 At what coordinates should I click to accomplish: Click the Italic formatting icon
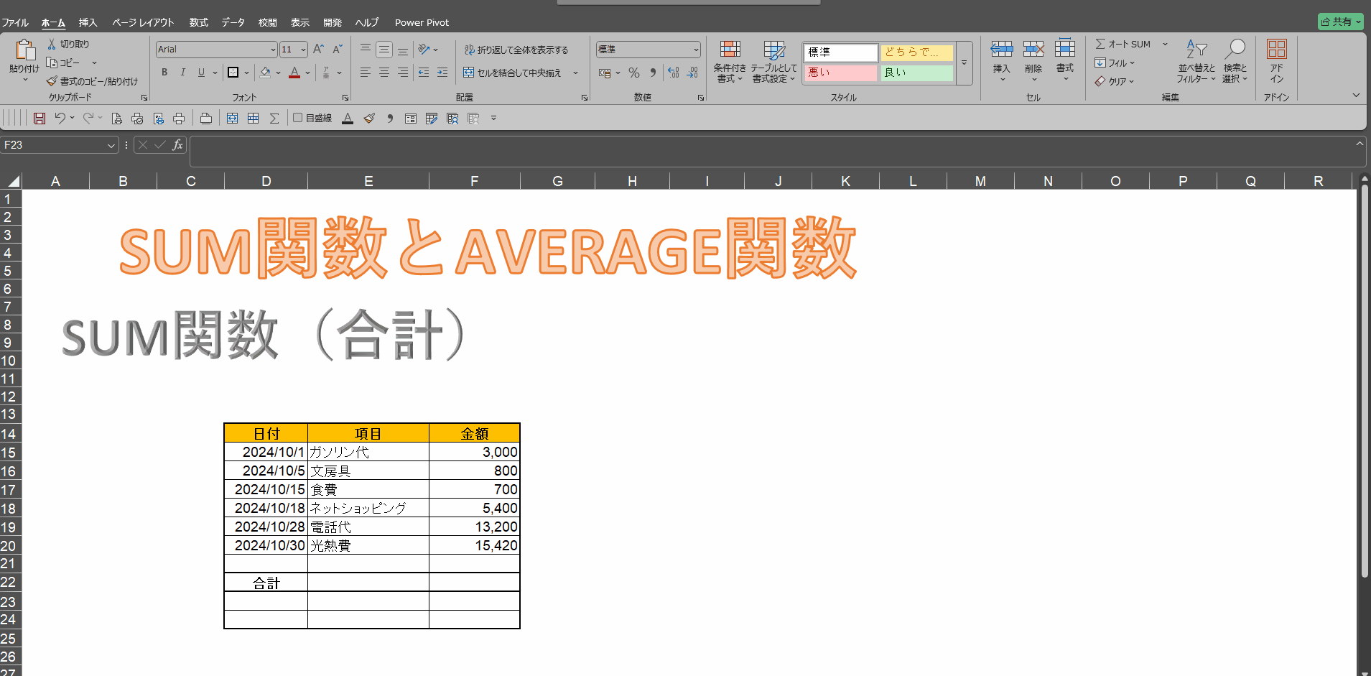pos(183,73)
